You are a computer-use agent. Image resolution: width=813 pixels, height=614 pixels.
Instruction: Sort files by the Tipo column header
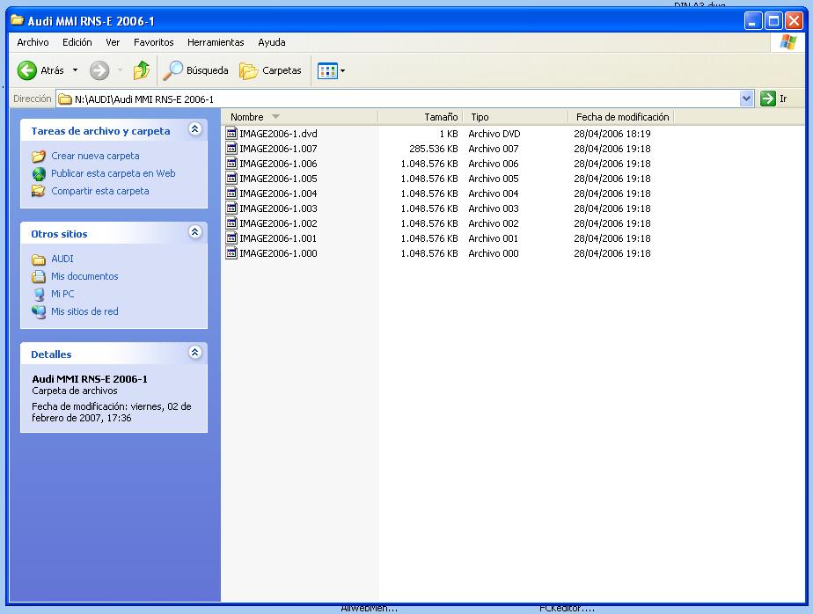click(x=516, y=117)
